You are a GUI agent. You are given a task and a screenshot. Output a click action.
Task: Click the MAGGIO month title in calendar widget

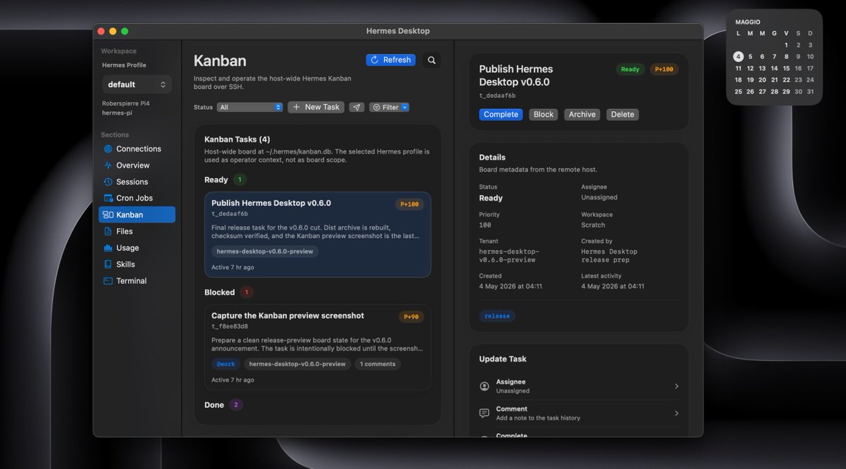coord(748,23)
